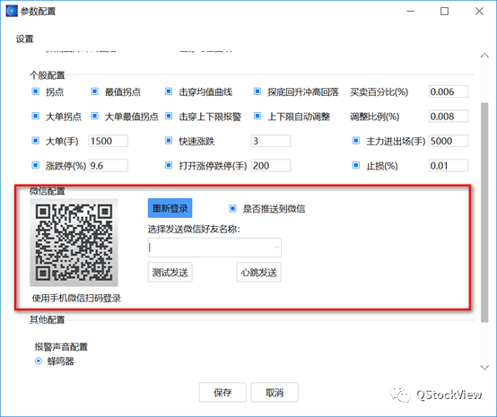This screenshot has height=417, width=497.
Task: Toggle the 击穿均值曲线 checkbox
Action: pos(169,91)
